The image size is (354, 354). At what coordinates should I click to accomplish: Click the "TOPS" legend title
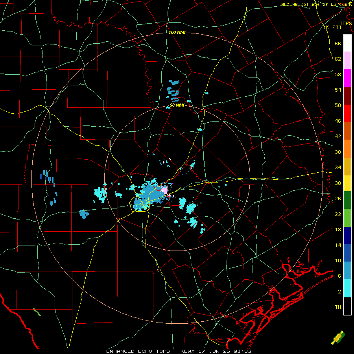point(346,24)
